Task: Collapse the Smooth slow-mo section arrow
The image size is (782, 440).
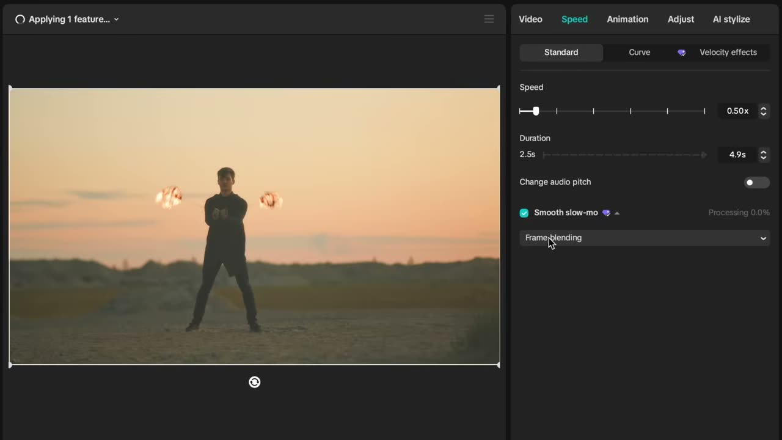Action: click(617, 213)
